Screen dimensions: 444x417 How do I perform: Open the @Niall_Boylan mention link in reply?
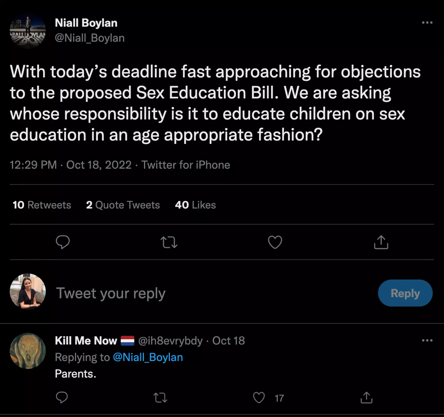tap(148, 357)
